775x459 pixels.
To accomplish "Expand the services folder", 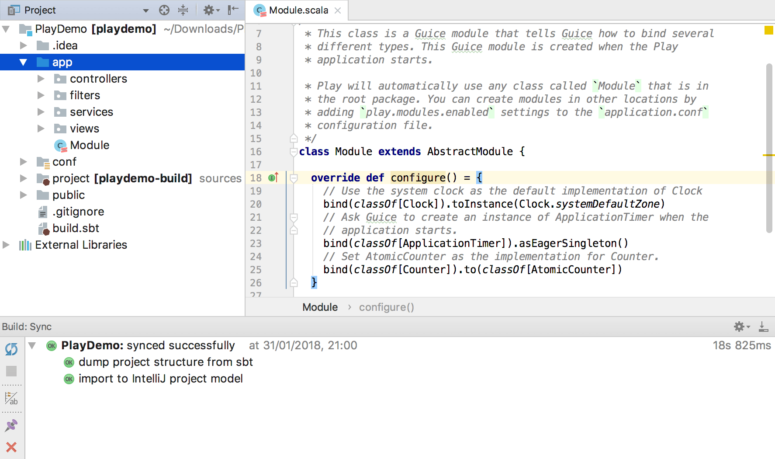I will pyautogui.click(x=41, y=112).
